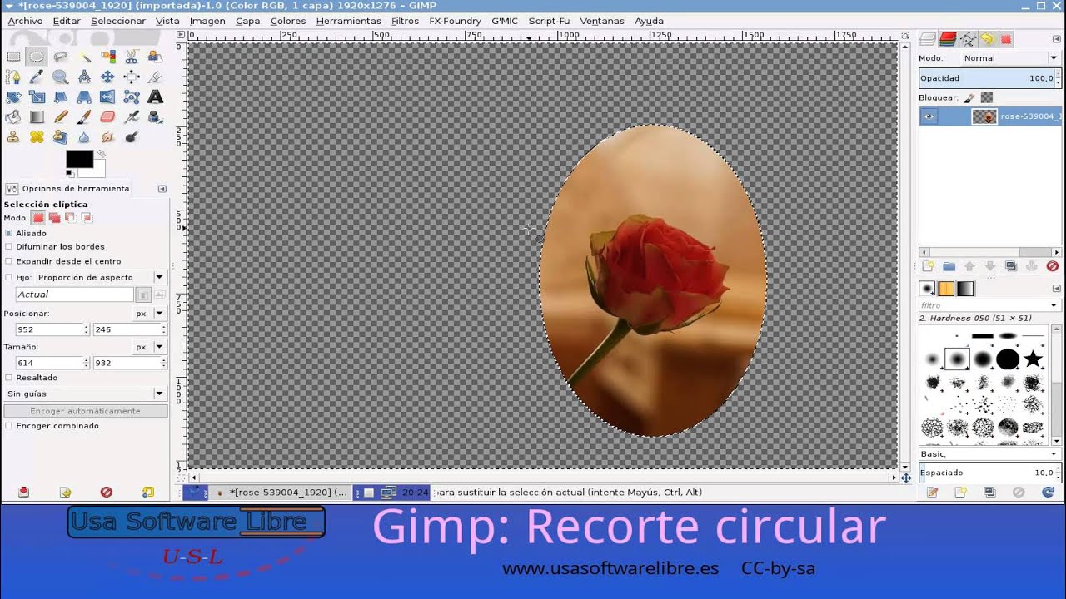The height and width of the screenshot is (599, 1066).
Task: Select the Rotate tool
Action: 13,97
